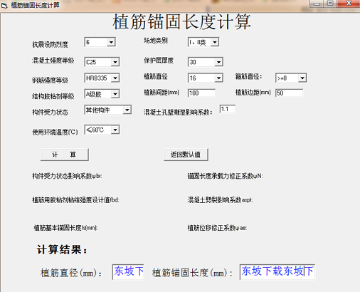
Task: Open the 构件受力状态 其他构件 dropdown
Action: click(x=107, y=110)
